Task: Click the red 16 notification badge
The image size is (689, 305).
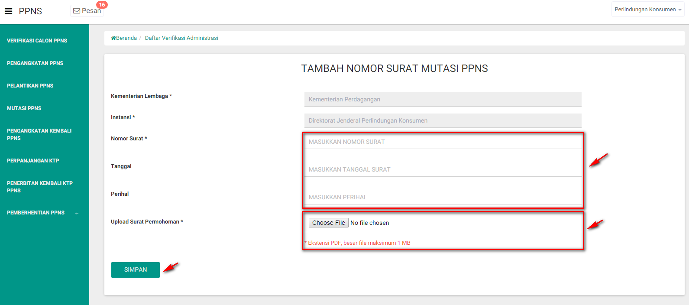Action: (x=102, y=5)
